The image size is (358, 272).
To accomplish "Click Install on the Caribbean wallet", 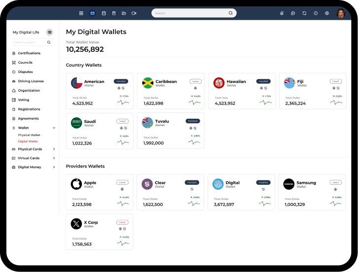I will point(195,81).
